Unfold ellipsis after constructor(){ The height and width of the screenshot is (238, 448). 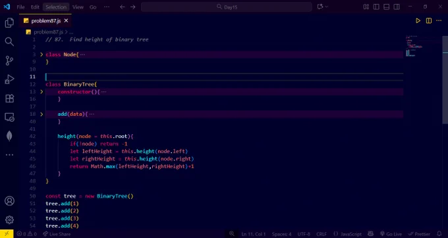[x=103, y=92]
